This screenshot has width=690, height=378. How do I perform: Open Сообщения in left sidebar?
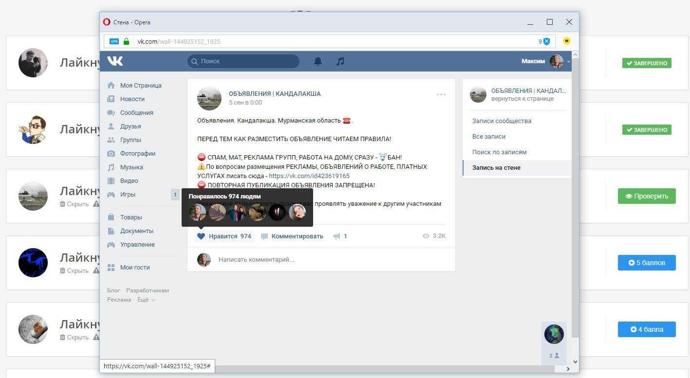pos(136,112)
